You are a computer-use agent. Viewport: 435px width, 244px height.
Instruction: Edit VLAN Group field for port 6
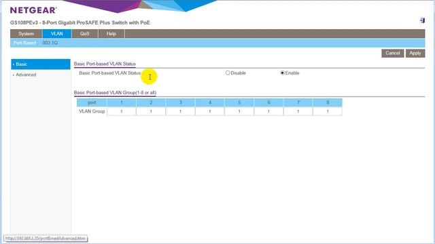click(268, 111)
